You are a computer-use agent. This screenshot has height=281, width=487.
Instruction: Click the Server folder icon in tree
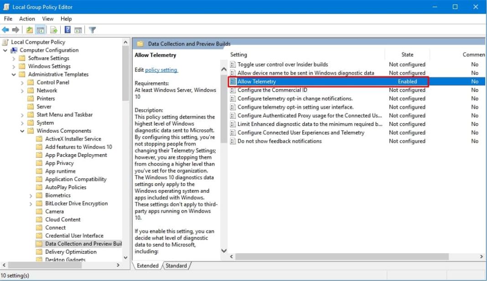tap(31, 106)
